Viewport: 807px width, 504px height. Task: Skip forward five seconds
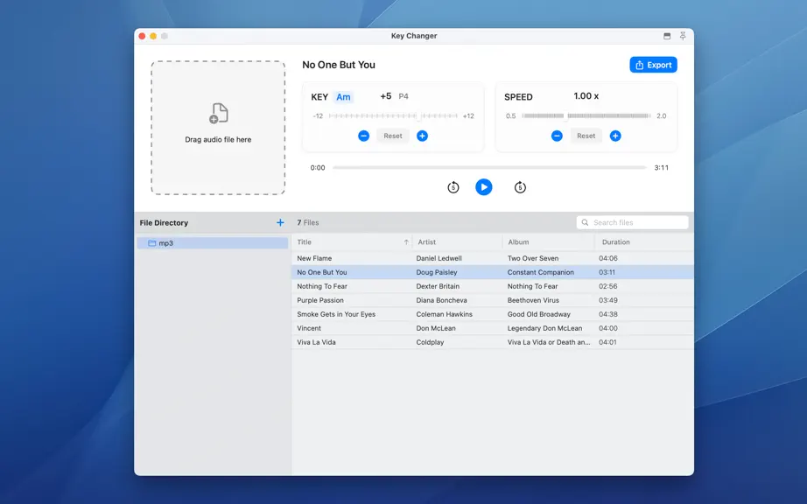520,187
